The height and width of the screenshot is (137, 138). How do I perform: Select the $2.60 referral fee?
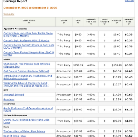129,71
